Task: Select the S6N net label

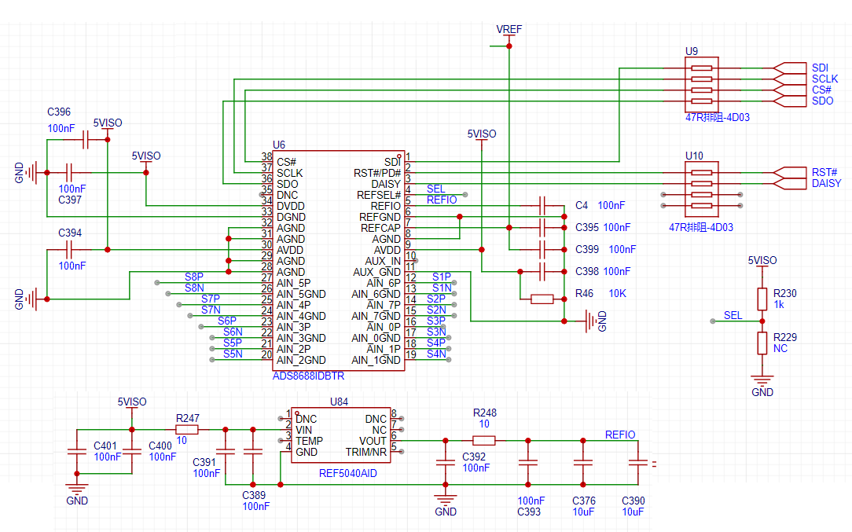Action: click(233, 332)
